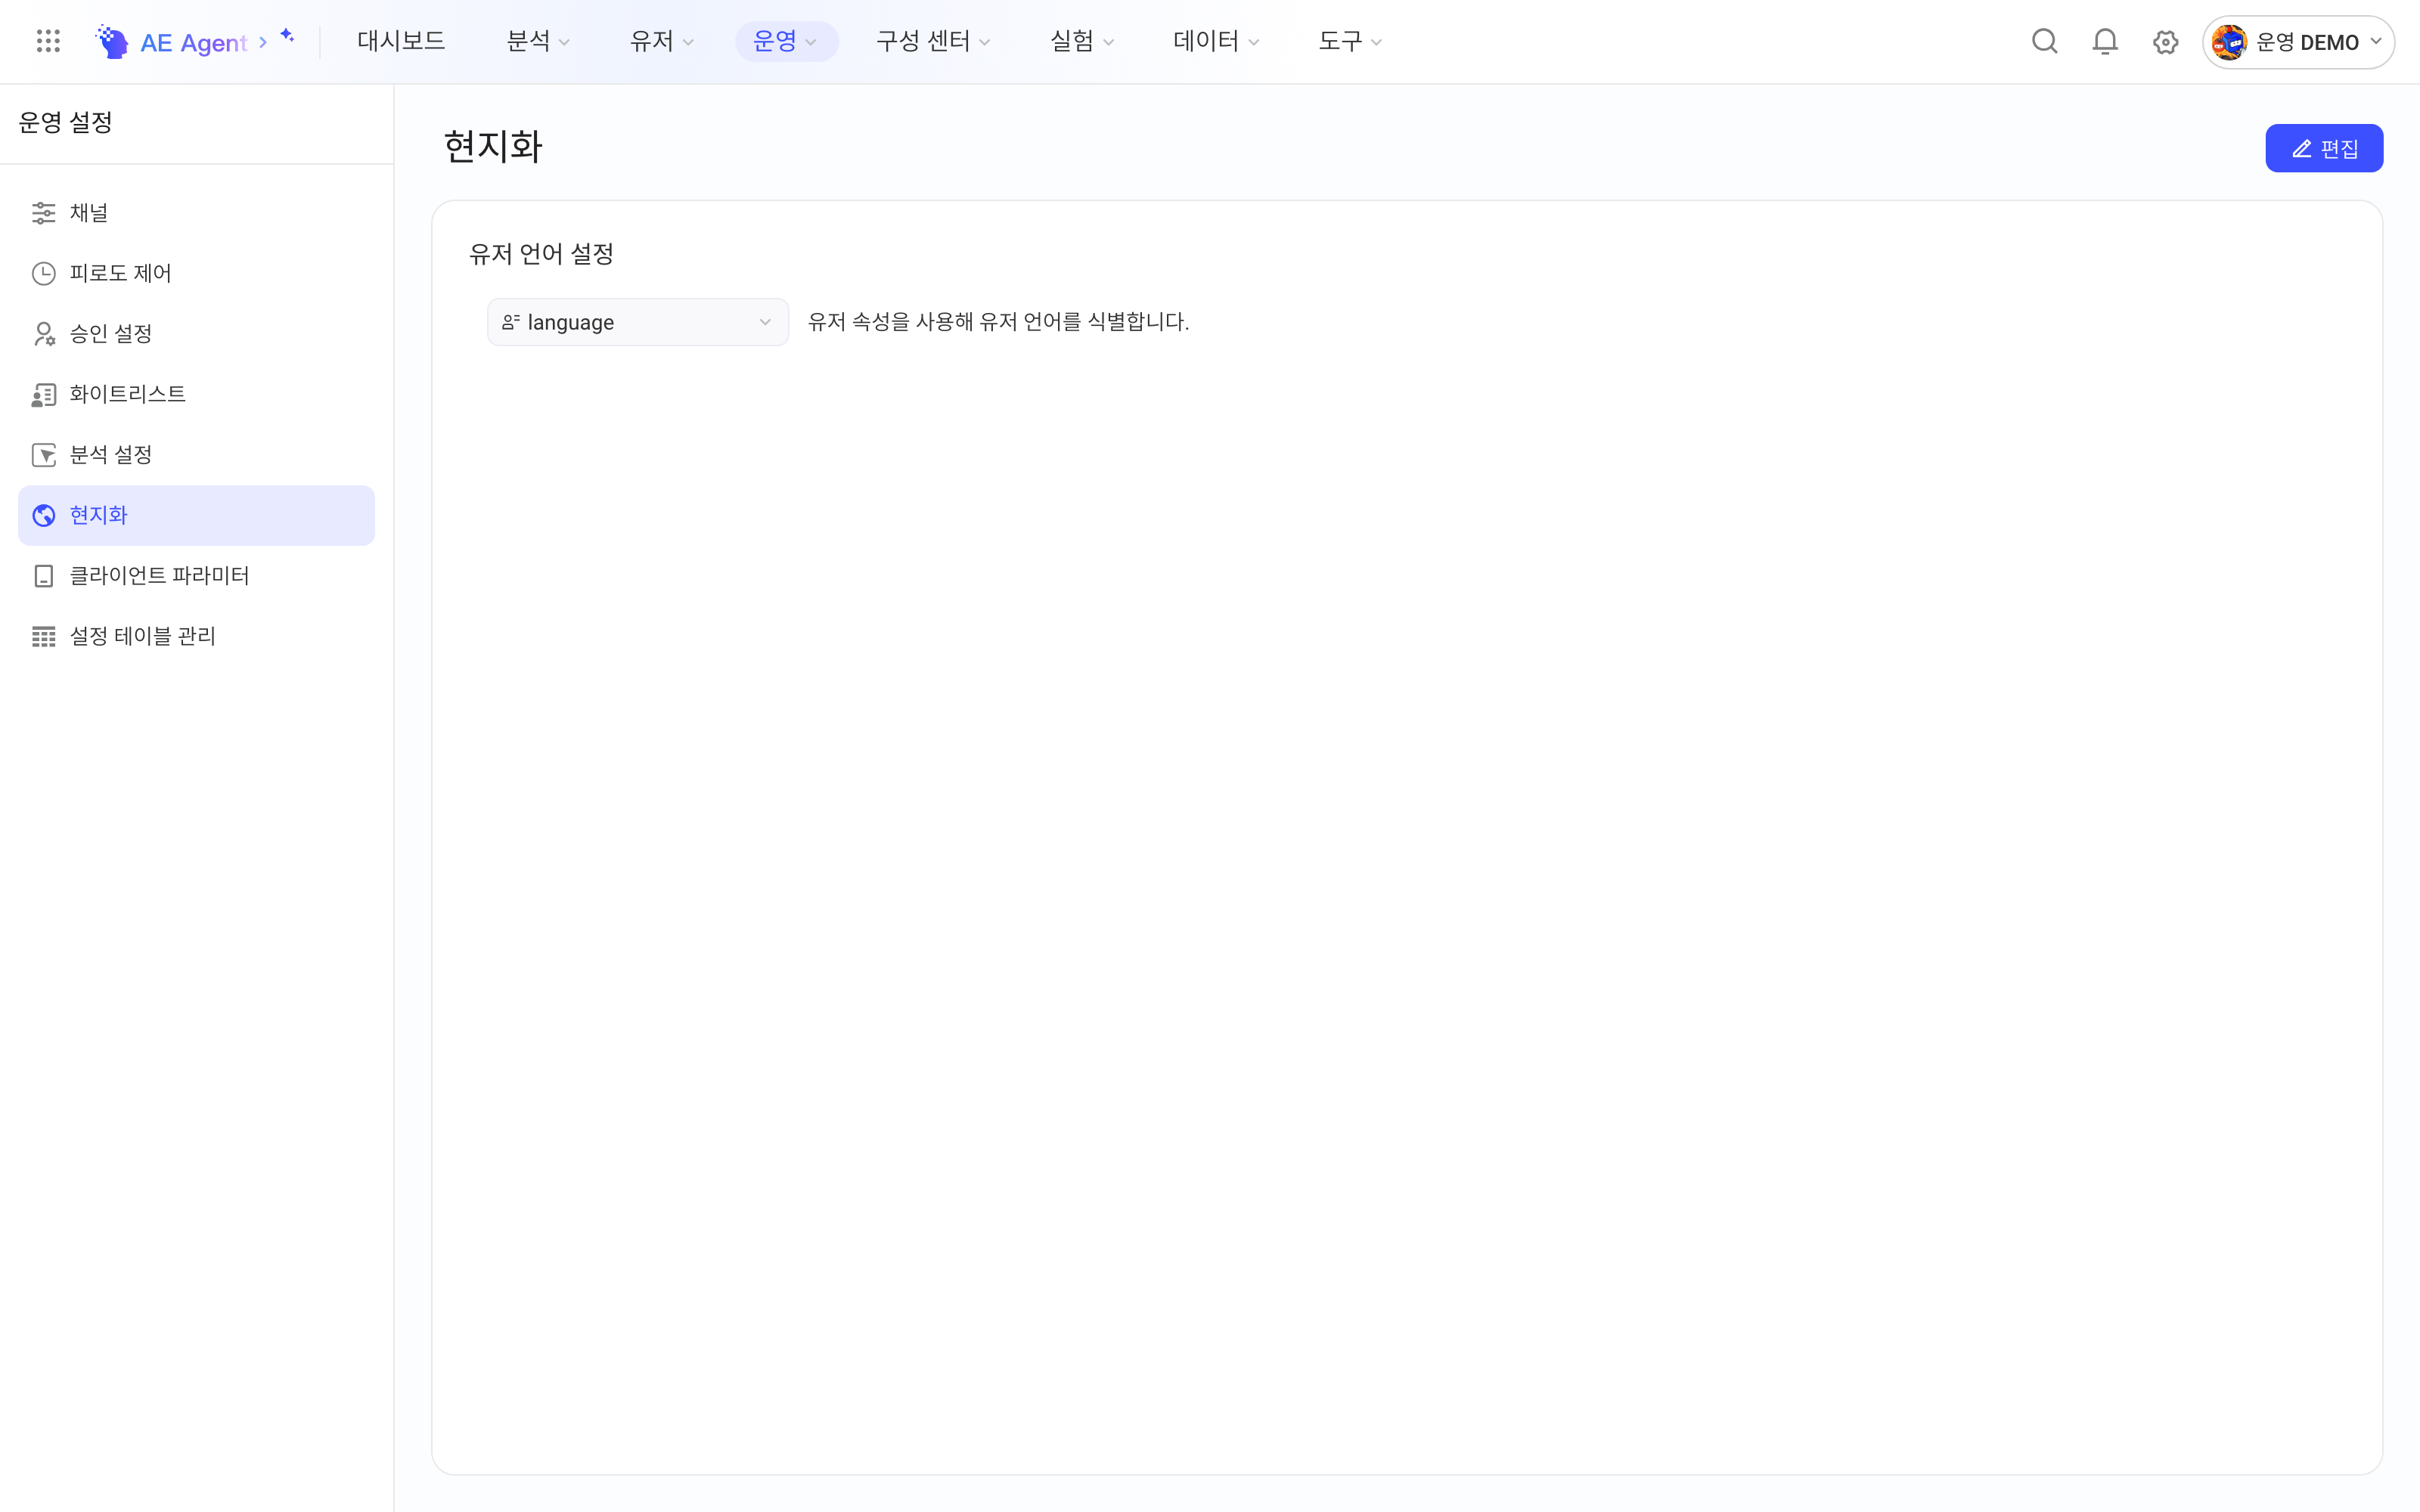Select 승인 설정 in the sidebar

click(196, 334)
